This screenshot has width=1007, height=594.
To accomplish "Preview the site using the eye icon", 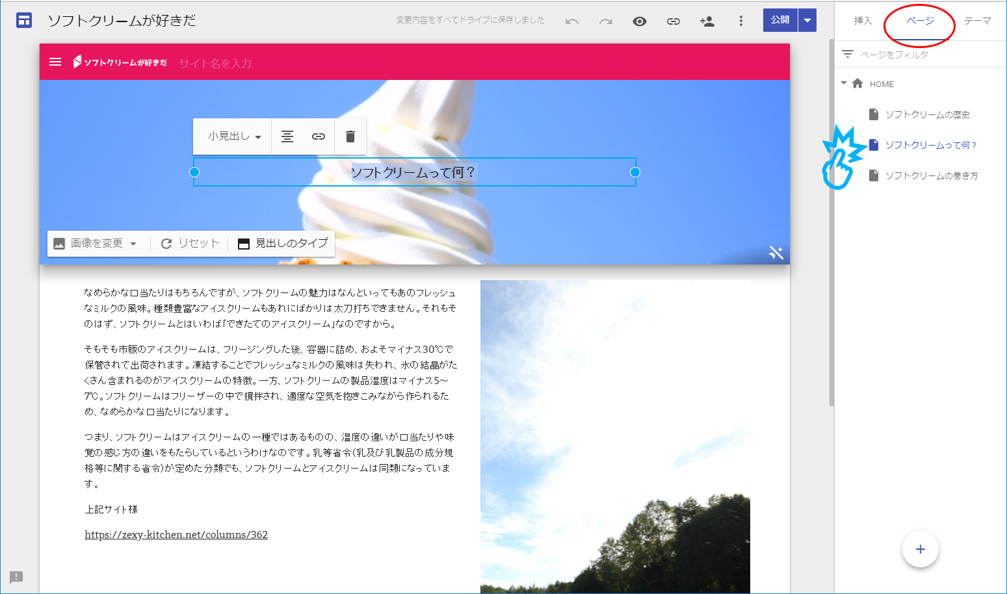I will [x=640, y=20].
